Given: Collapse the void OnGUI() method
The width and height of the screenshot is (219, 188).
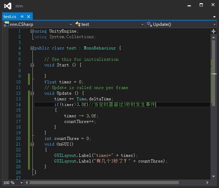Looking at the screenshot, I should tap(32, 144).
